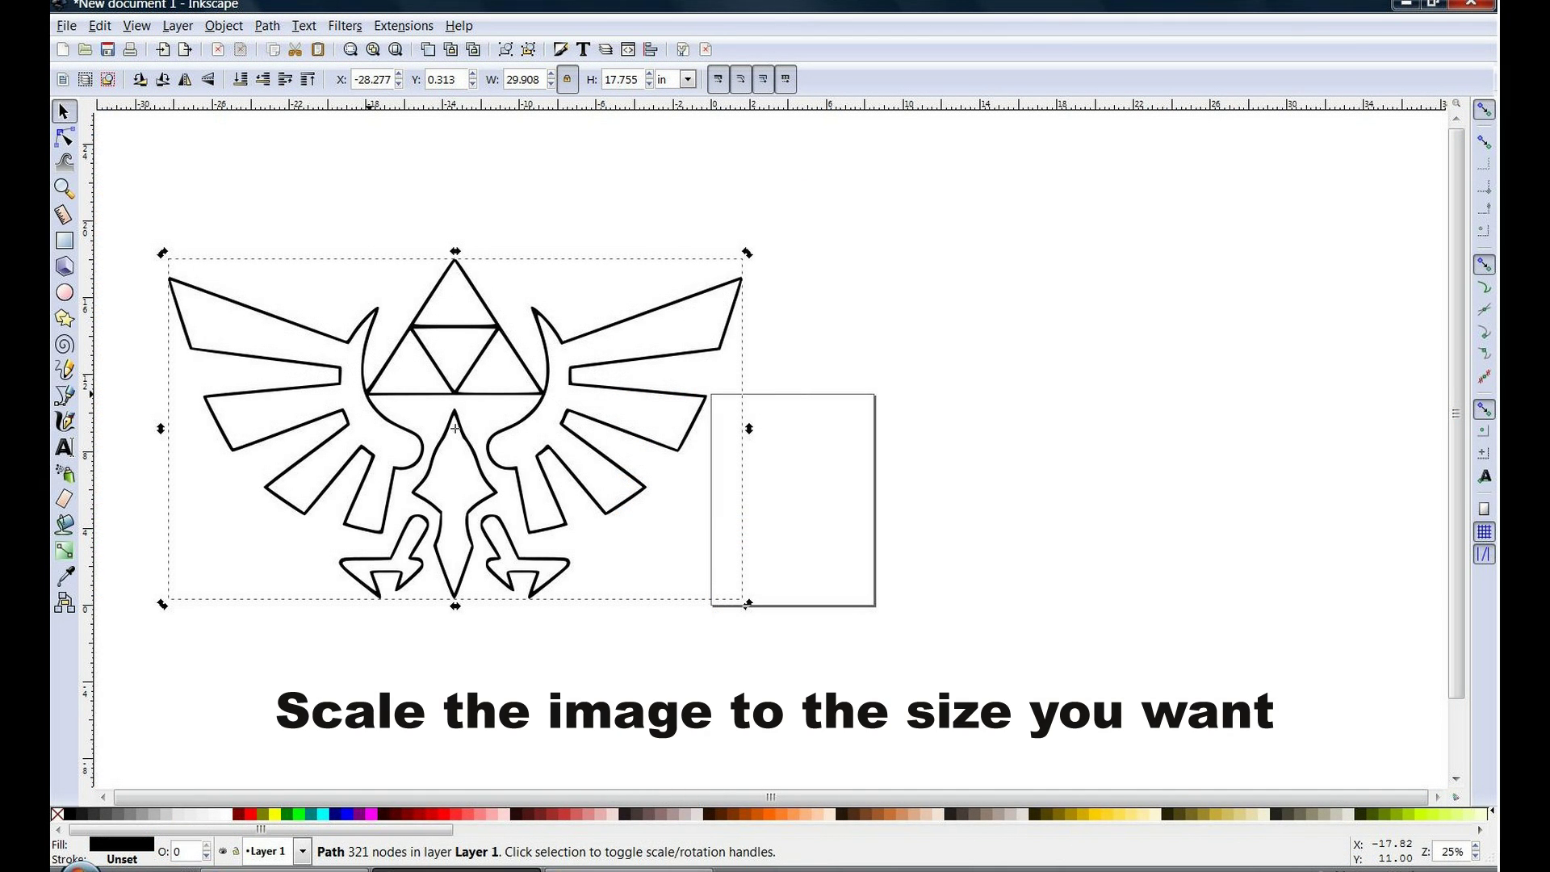Click the Stroke Unset indicator
Image resolution: width=1550 pixels, height=872 pixels.
[x=122, y=859]
